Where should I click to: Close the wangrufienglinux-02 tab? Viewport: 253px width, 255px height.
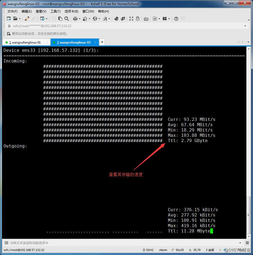[95, 42]
